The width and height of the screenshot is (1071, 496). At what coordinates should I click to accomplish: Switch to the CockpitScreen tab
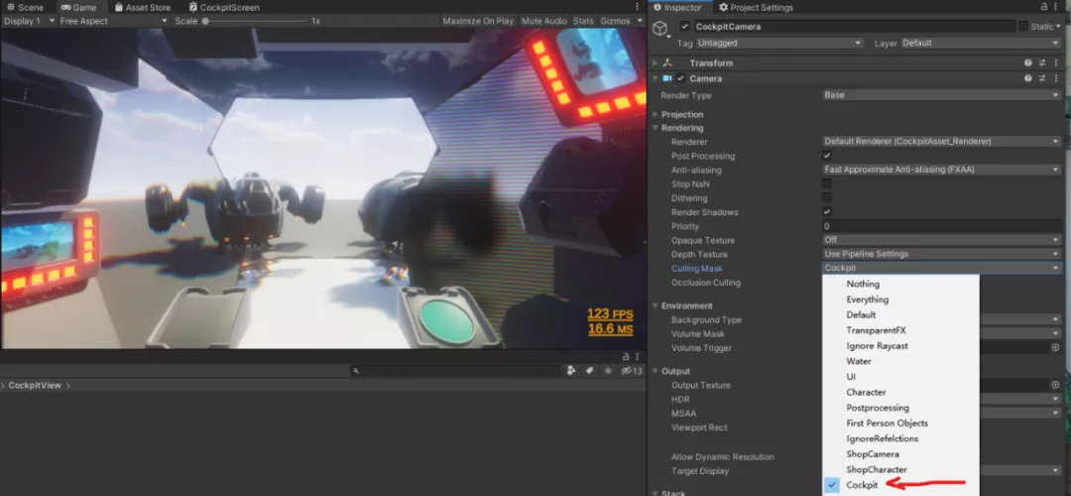[224, 8]
